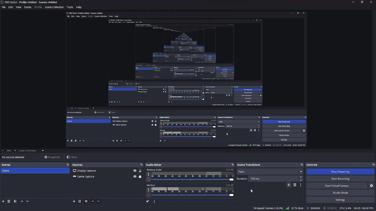Open the Profile menu
The height and width of the screenshot is (211, 376).
pos(38,7)
